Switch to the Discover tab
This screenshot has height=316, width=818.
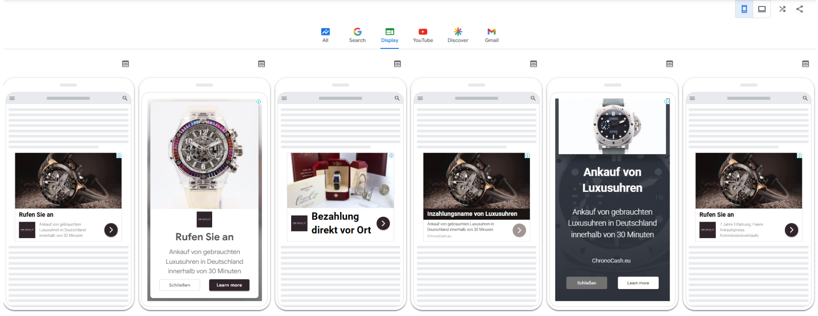click(457, 35)
